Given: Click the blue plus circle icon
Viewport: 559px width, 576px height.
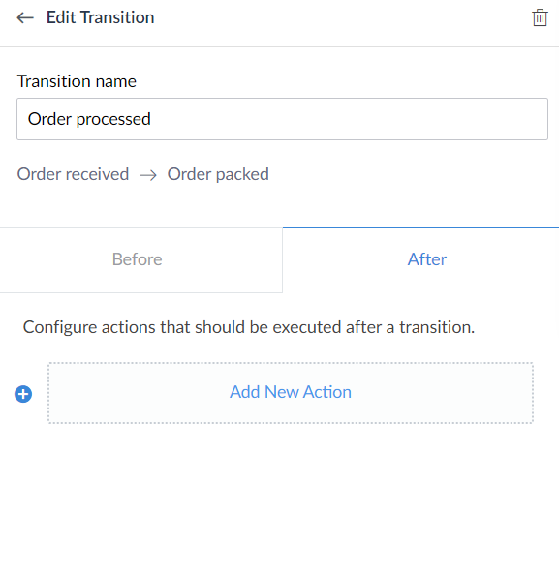Looking at the screenshot, I should [23, 394].
